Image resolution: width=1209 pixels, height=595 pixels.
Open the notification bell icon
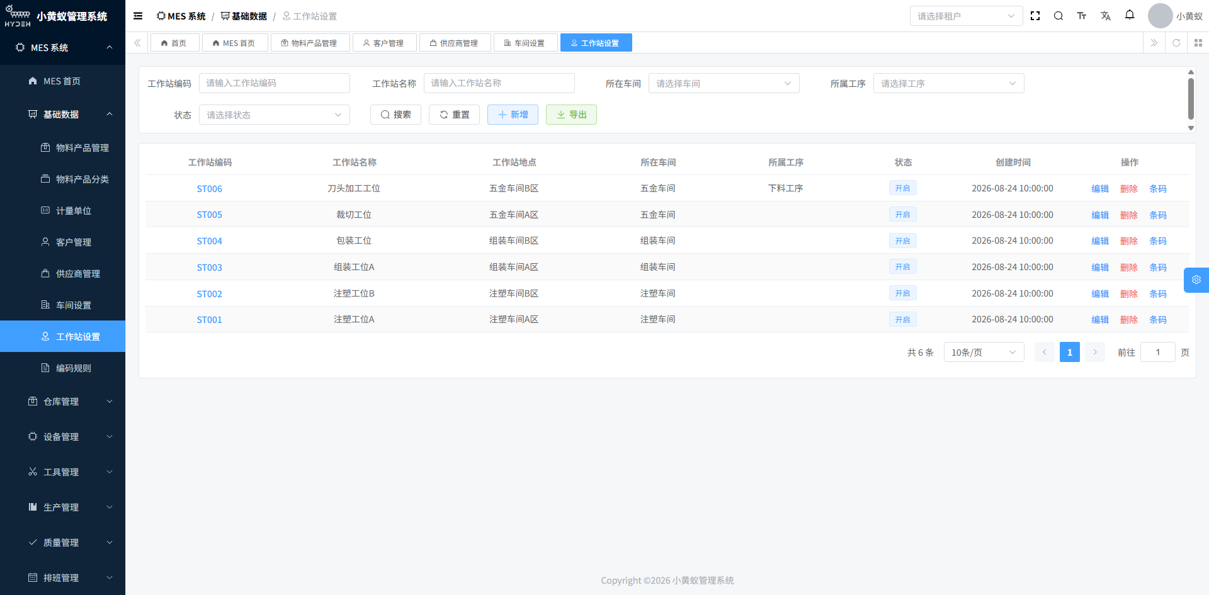[x=1130, y=14]
